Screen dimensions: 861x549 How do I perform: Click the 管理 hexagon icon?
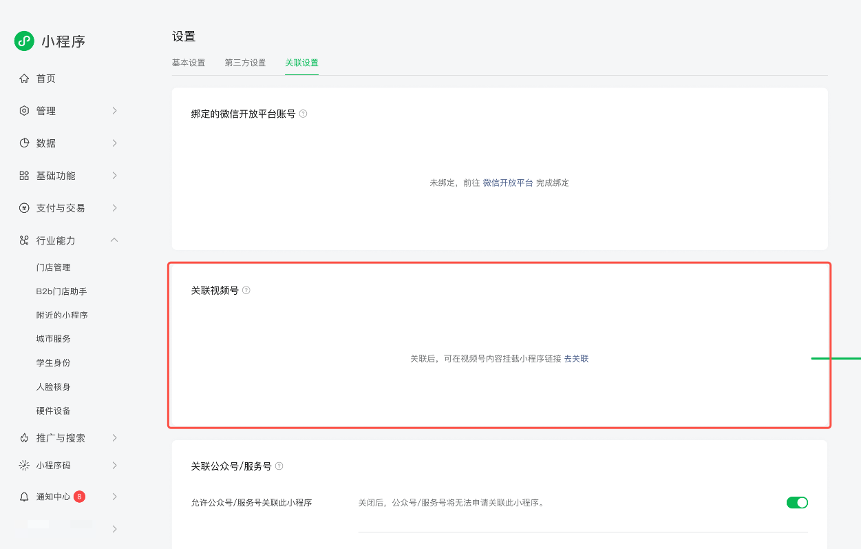click(24, 111)
